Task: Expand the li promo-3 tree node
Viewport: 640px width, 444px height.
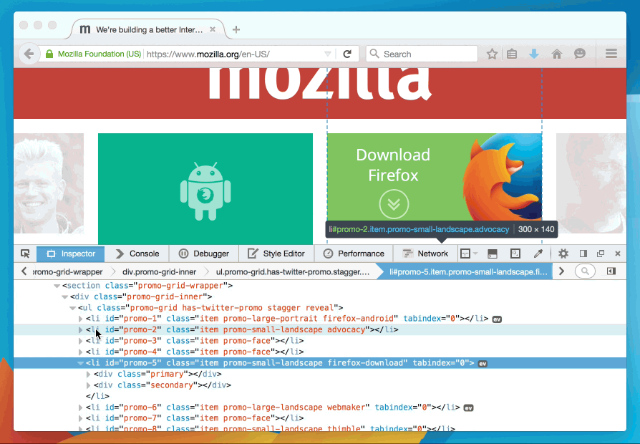Action: tap(80, 340)
